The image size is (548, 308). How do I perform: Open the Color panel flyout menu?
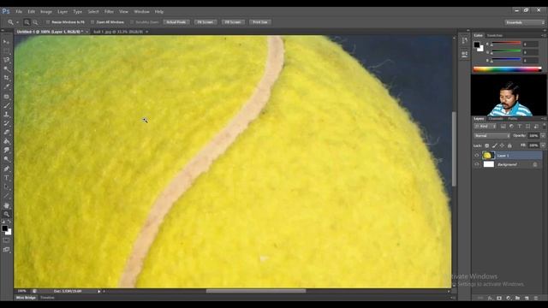pos(544,36)
